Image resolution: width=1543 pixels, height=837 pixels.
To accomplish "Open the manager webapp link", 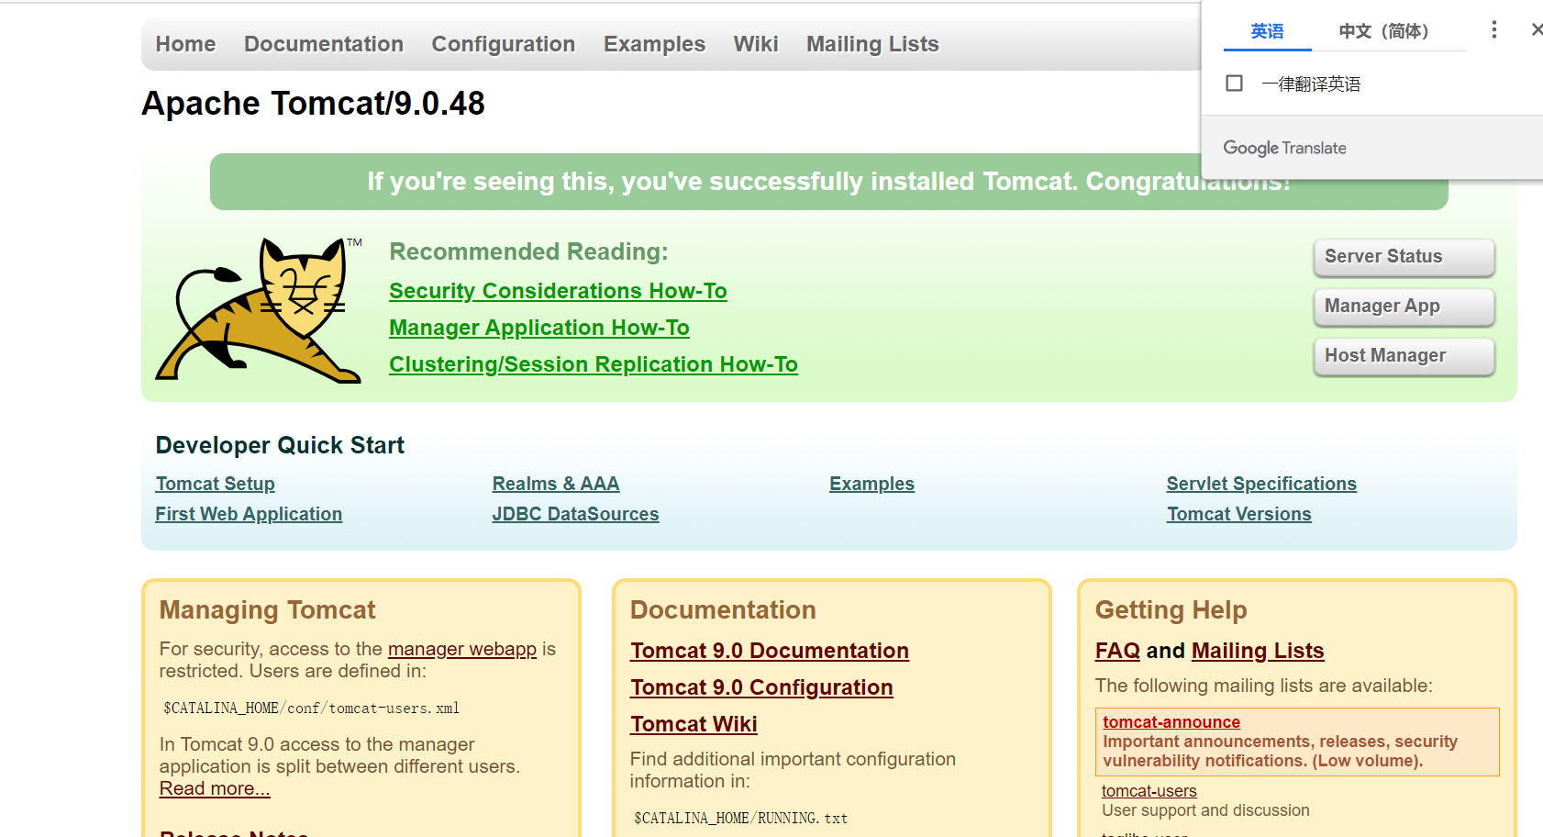I will tap(462, 649).
